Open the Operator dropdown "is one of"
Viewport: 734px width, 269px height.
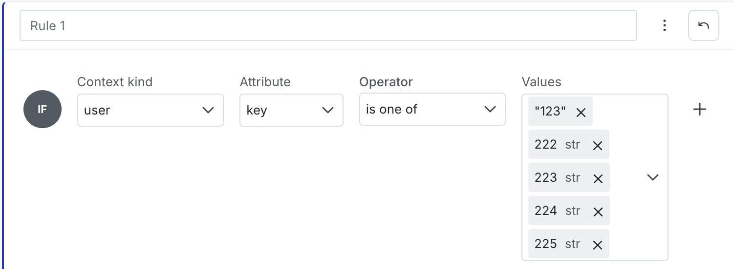click(432, 109)
